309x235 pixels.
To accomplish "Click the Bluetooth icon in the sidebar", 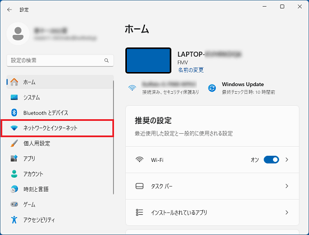I will [x=14, y=112].
